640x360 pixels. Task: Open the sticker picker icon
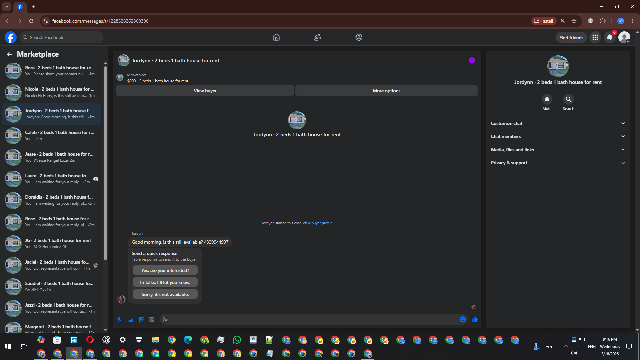coord(141,319)
